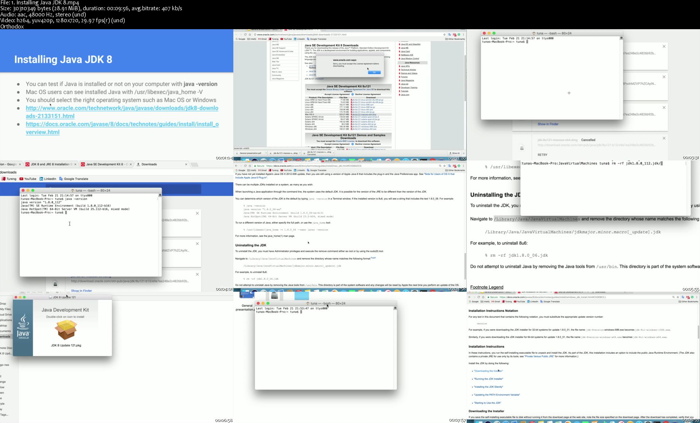
Task: Switch to the Downloads tab
Action: point(162,164)
